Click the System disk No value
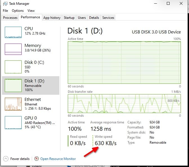 (152, 132)
